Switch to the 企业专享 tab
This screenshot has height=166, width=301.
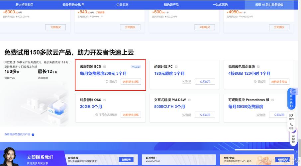pyautogui.click(x=122, y=5)
